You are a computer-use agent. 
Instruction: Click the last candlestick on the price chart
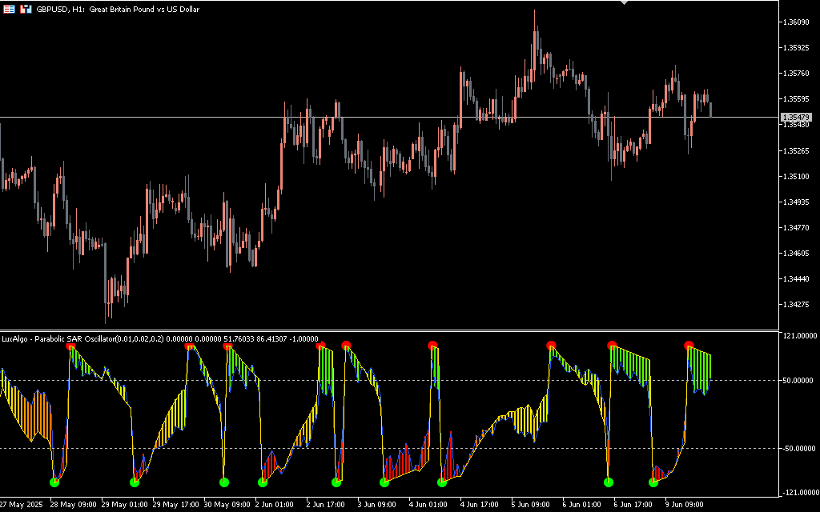click(x=711, y=109)
